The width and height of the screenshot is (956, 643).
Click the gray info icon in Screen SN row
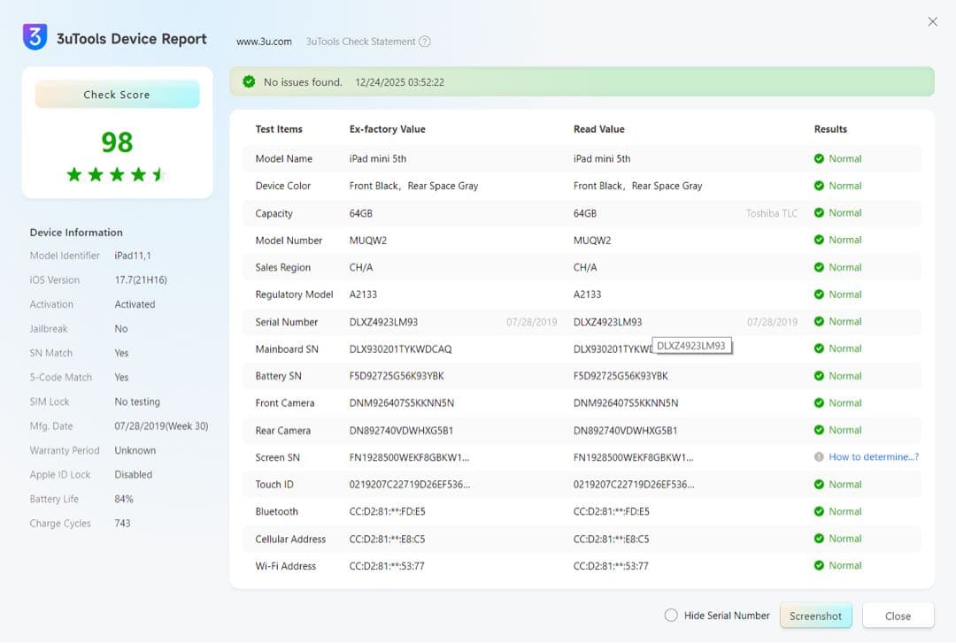pyautogui.click(x=819, y=457)
